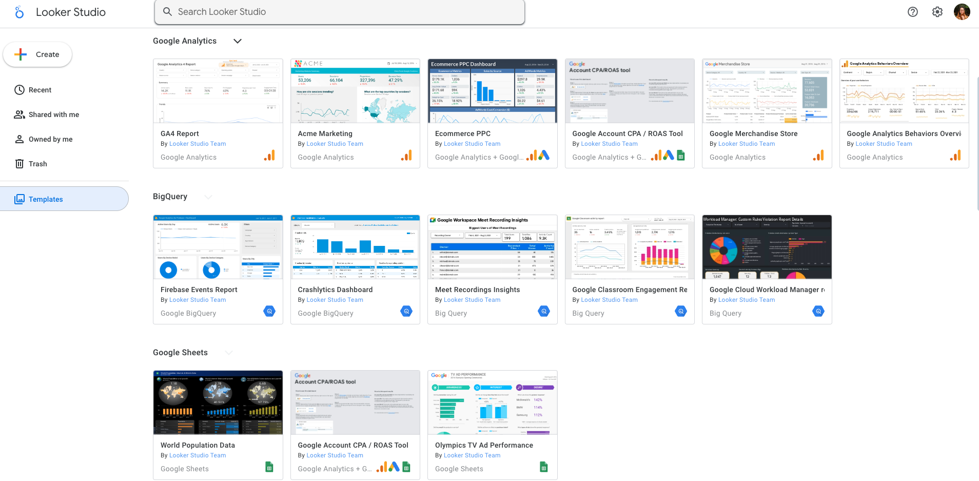Select Templates in the sidebar
The height and width of the screenshot is (481, 979).
pos(46,199)
